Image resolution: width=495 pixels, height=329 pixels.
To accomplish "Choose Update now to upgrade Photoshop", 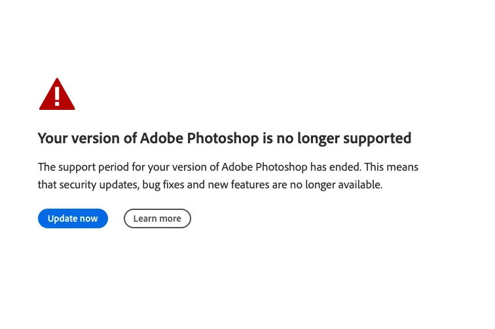I will click(73, 218).
